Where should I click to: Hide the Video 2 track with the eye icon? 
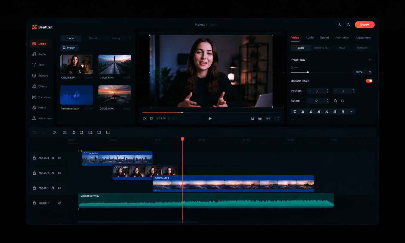pos(59,173)
